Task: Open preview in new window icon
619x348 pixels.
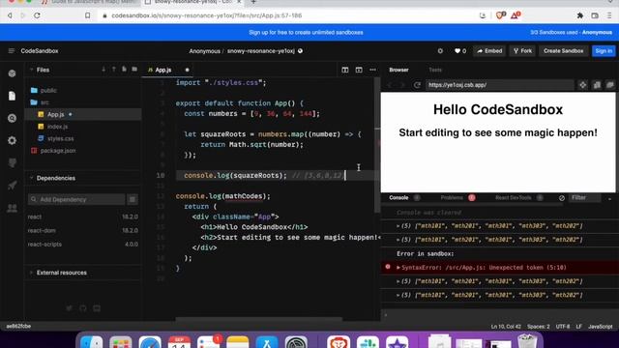Action: 610,85
